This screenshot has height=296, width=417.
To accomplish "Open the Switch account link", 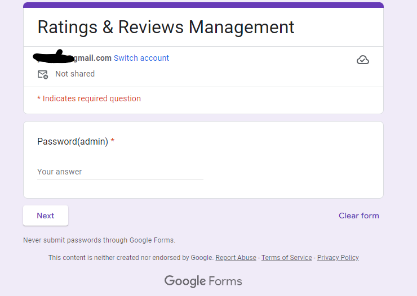I will click(141, 58).
